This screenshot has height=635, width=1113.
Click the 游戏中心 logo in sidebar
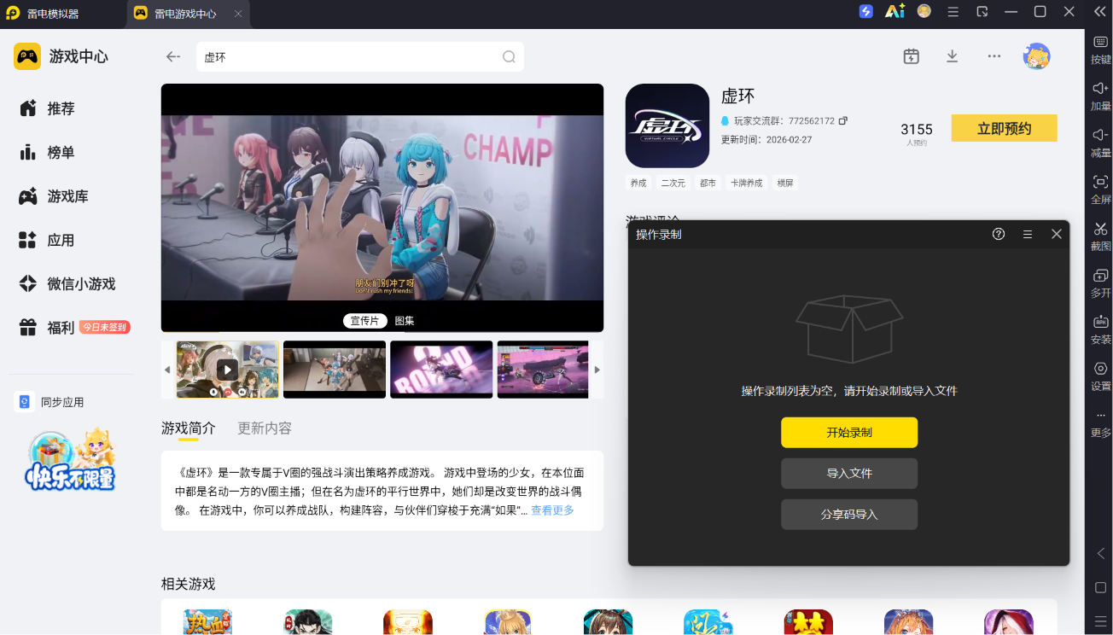click(61, 56)
